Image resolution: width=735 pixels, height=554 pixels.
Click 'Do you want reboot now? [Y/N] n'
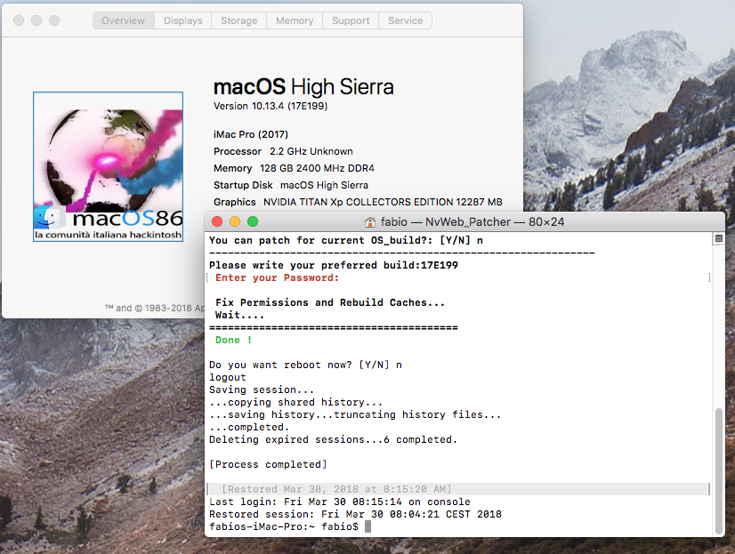tap(305, 365)
